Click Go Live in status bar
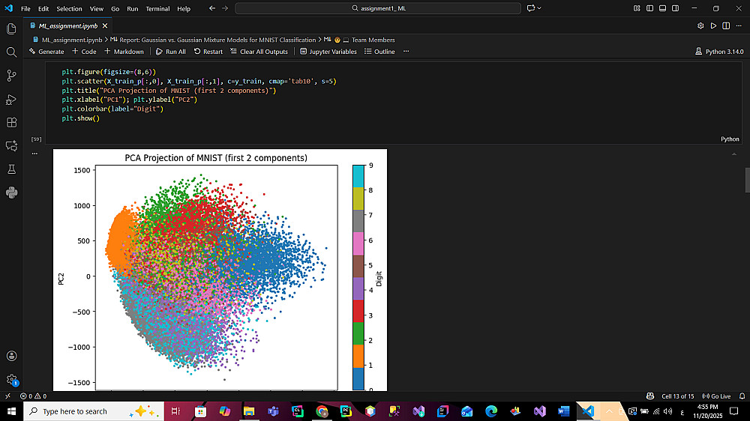Image resolution: width=750 pixels, height=421 pixels. (x=716, y=396)
